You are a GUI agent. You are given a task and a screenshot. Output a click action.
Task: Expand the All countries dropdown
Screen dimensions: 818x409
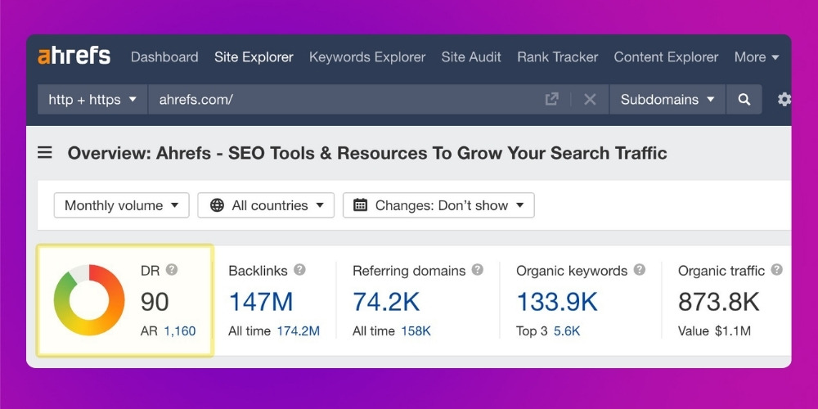coord(266,205)
